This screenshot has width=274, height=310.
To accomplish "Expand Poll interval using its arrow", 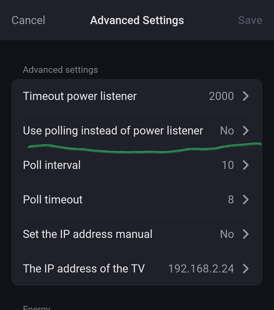I will tap(246, 165).
